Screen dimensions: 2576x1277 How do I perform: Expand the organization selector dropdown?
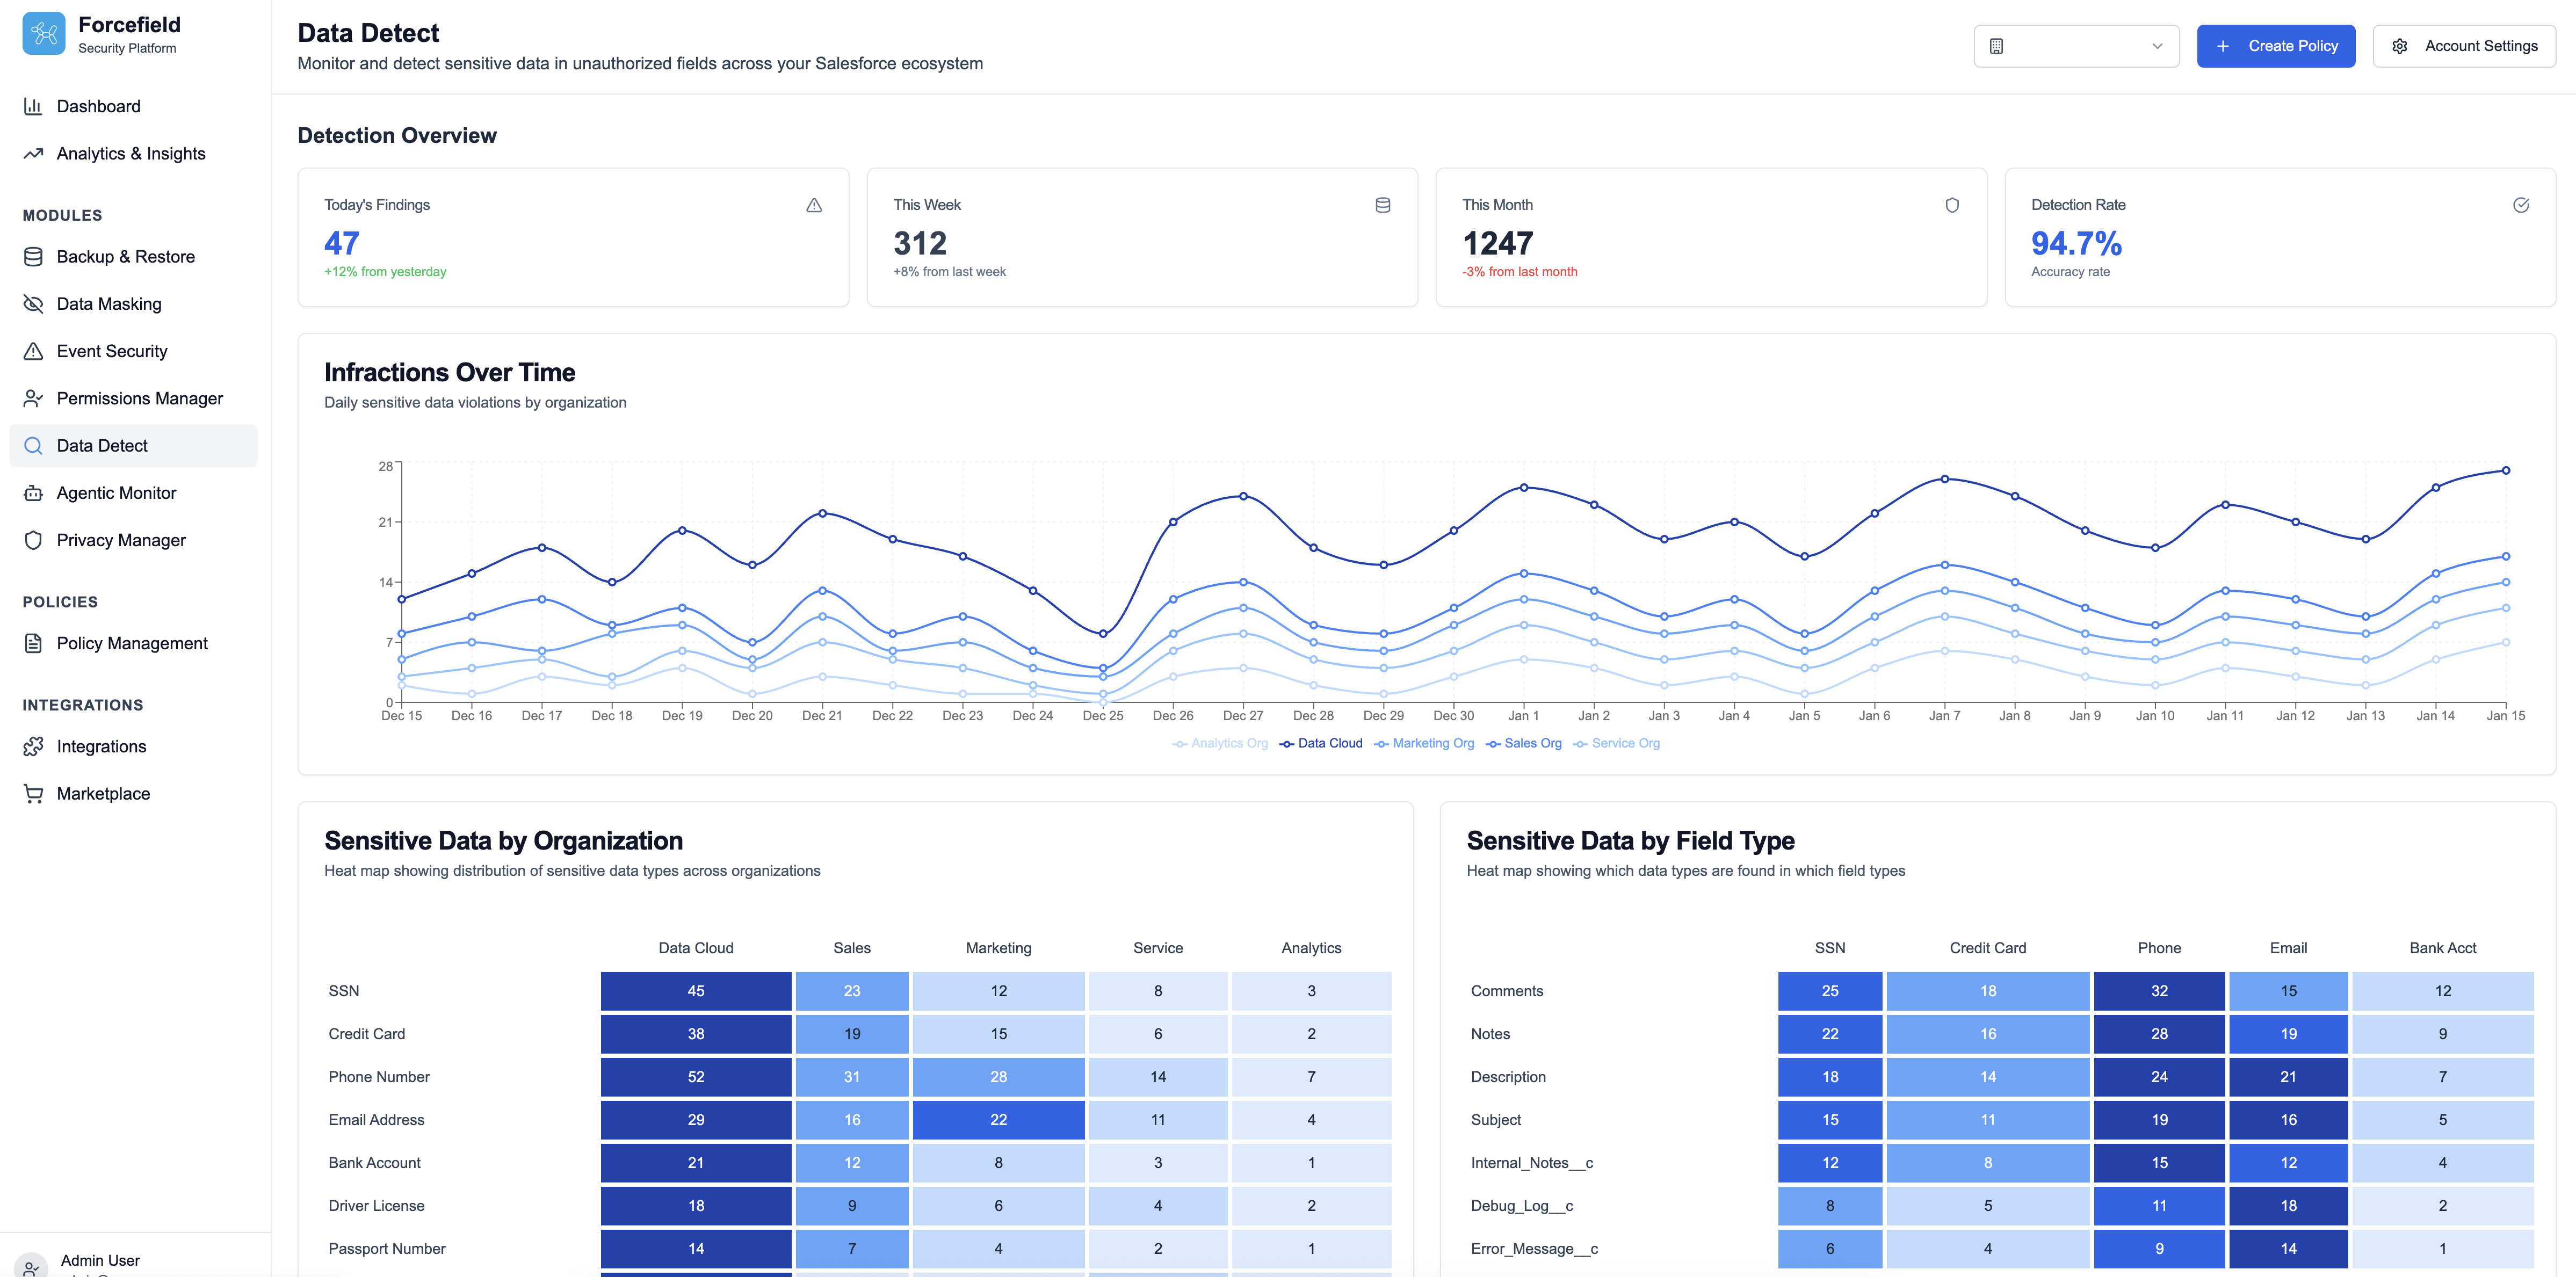[x=2076, y=46]
